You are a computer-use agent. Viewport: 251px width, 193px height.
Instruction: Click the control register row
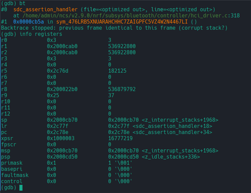[x=67, y=181]
